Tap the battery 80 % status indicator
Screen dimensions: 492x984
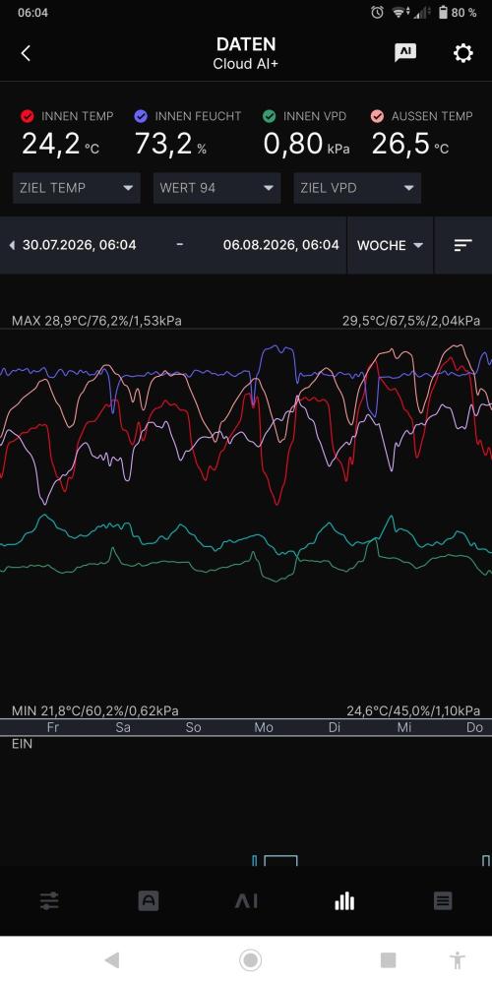click(457, 12)
